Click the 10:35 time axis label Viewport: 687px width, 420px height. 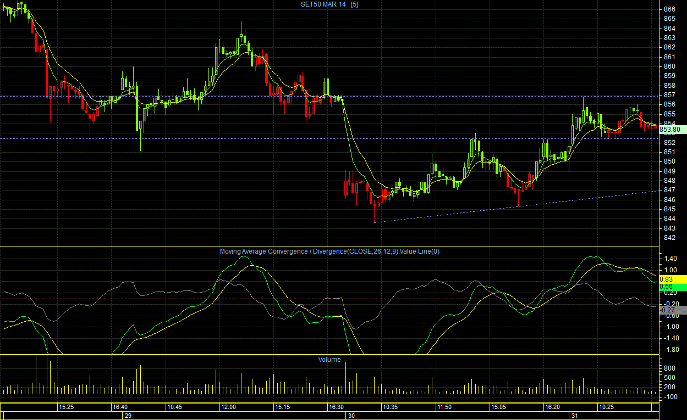[391, 407]
